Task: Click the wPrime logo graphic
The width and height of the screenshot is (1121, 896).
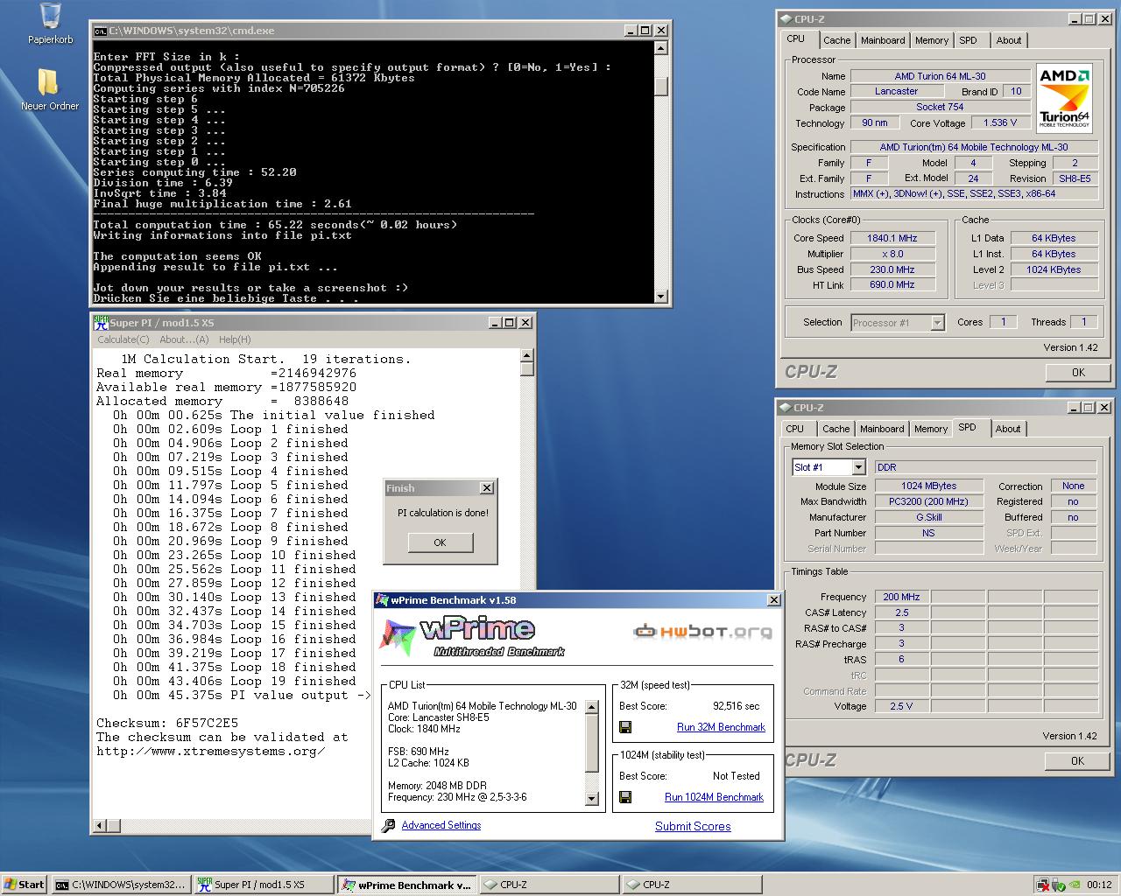Action: coord(473,635)
